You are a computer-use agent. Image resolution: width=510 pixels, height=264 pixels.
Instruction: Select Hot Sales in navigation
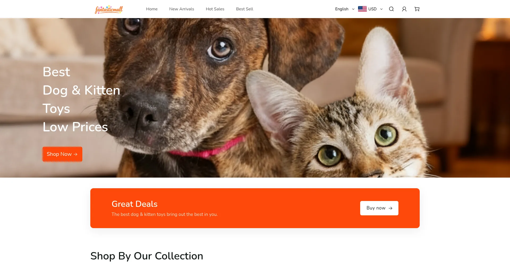215,9
